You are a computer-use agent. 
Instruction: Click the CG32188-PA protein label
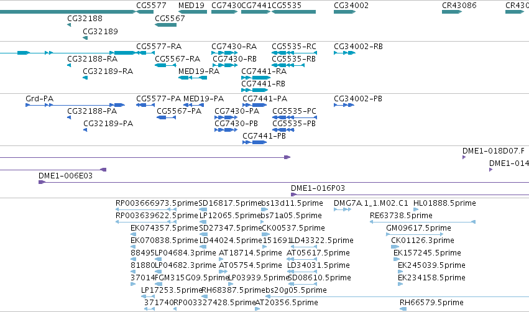(x=92, y=111)
